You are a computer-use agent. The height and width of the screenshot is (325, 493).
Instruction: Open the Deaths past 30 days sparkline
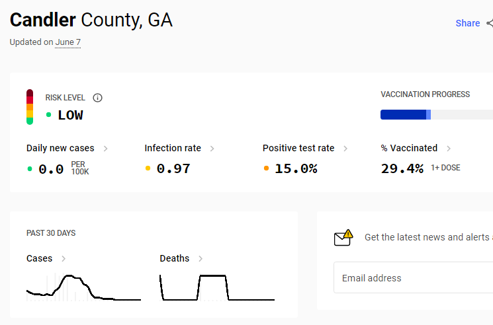click(x=217, y=287)
